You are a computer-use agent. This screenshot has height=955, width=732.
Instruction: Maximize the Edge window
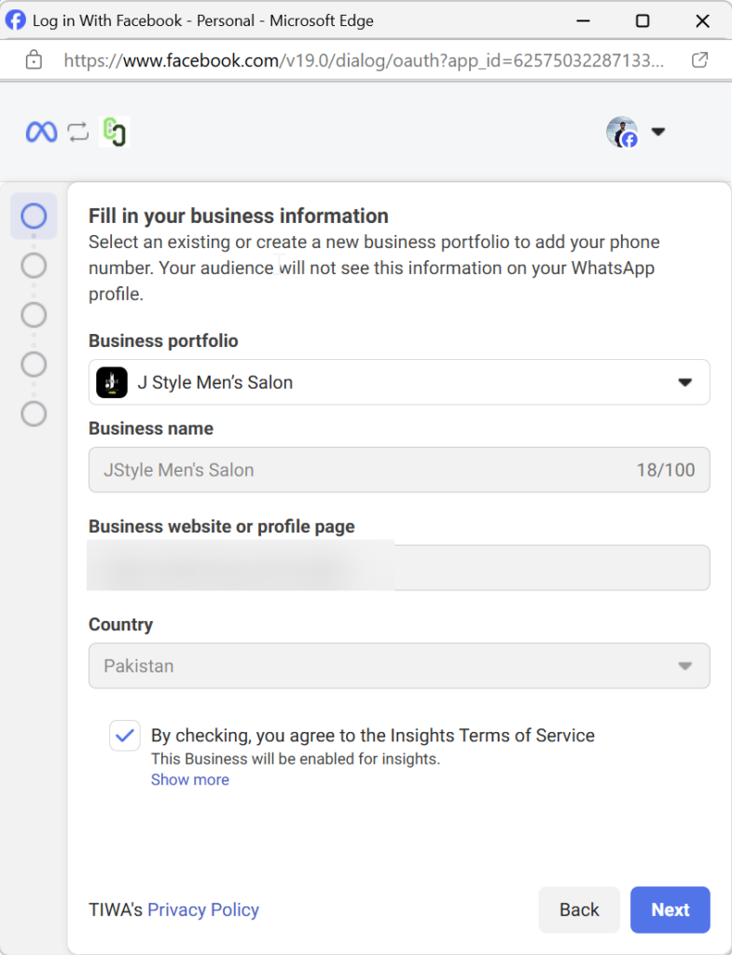642,21
